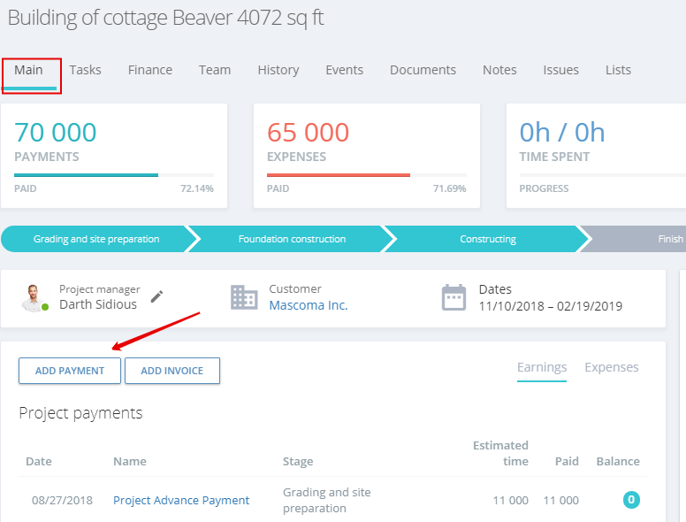Screen dimensions: 686x522
Task: Click the customer building icon
Action: pyautogui.click(x=244, y=297)
